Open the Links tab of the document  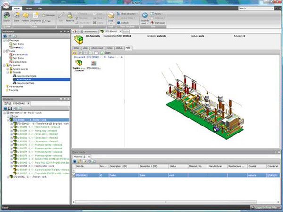point(85,48)
